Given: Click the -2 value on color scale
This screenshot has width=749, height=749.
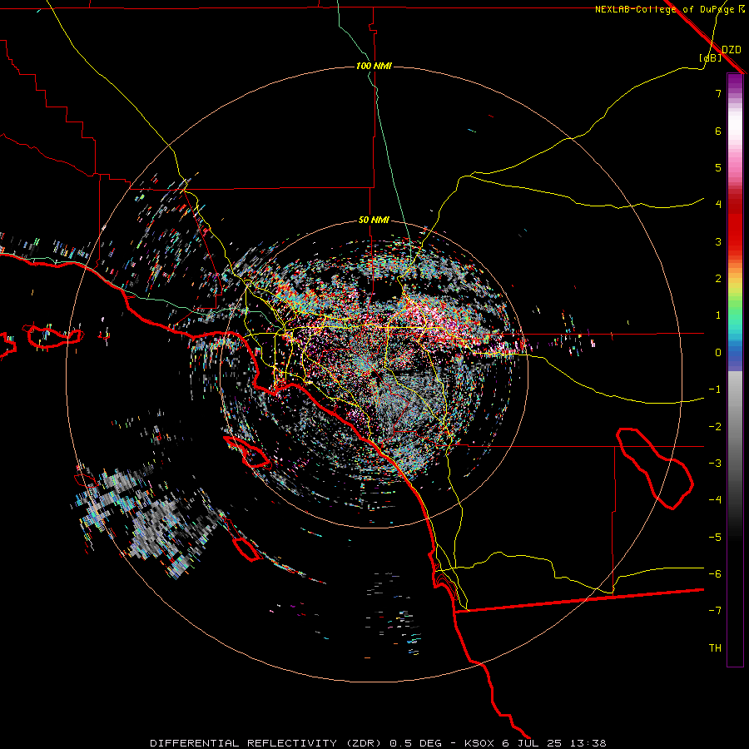Looking at the screenshot, I should tap(715, 427).
